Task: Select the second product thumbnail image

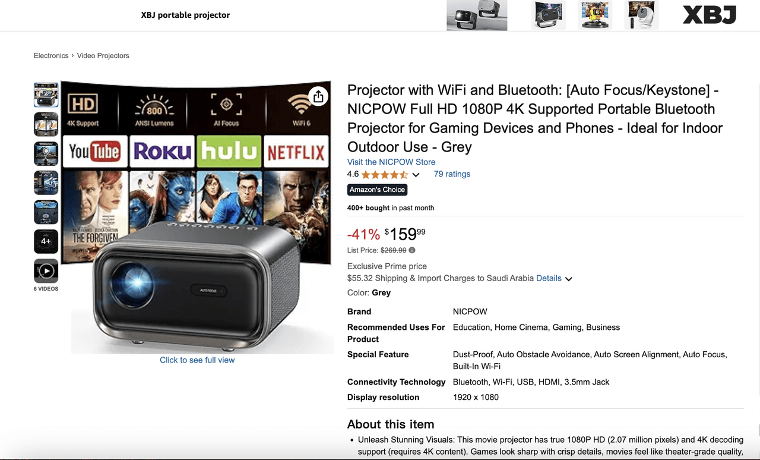Action: pos(46,124)
